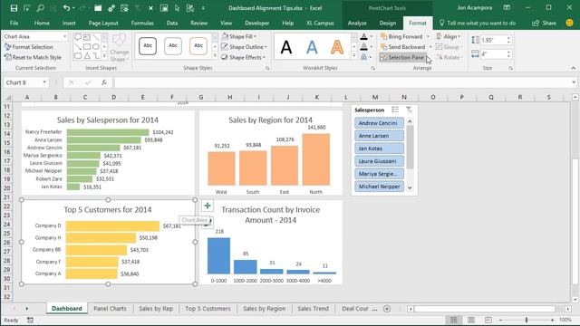Click the Text Fill icon
Viewport: 580px width, 326px height.
(x=363, y=36)
